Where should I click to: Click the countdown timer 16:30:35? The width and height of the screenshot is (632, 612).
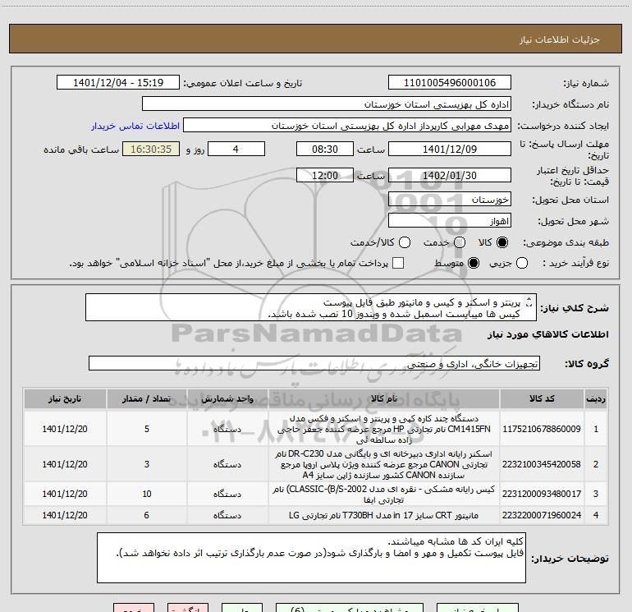pyautogui.click(x=151, y=150)
